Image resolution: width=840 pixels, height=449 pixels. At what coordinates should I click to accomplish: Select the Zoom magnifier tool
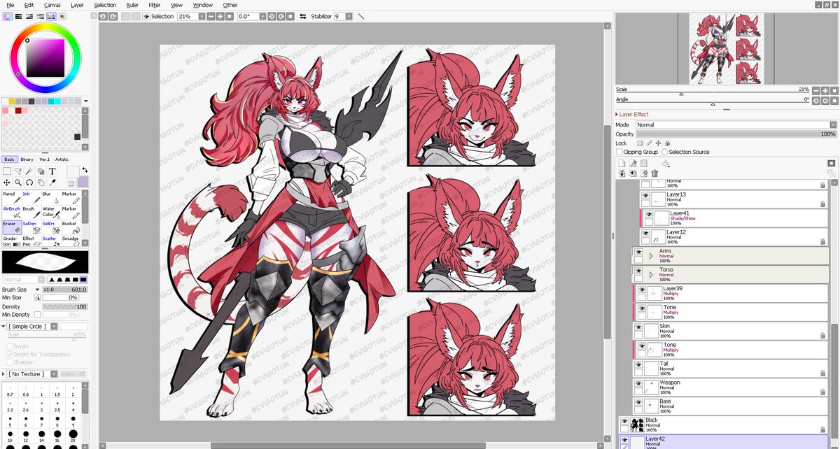coord(18,183)
